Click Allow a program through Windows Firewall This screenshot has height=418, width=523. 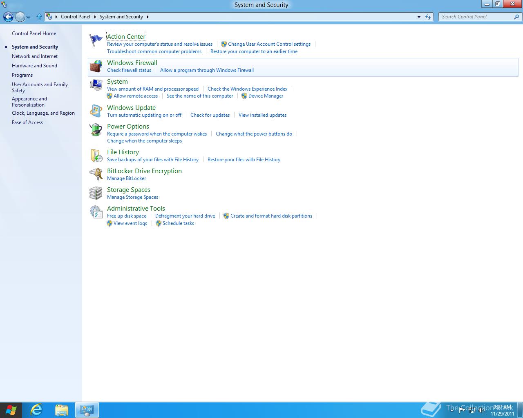207,70
